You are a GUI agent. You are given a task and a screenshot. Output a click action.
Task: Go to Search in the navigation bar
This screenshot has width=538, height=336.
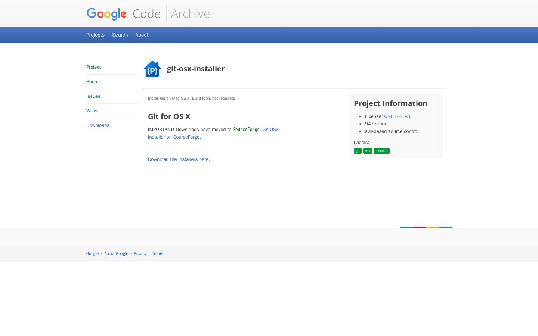(120, 35)
